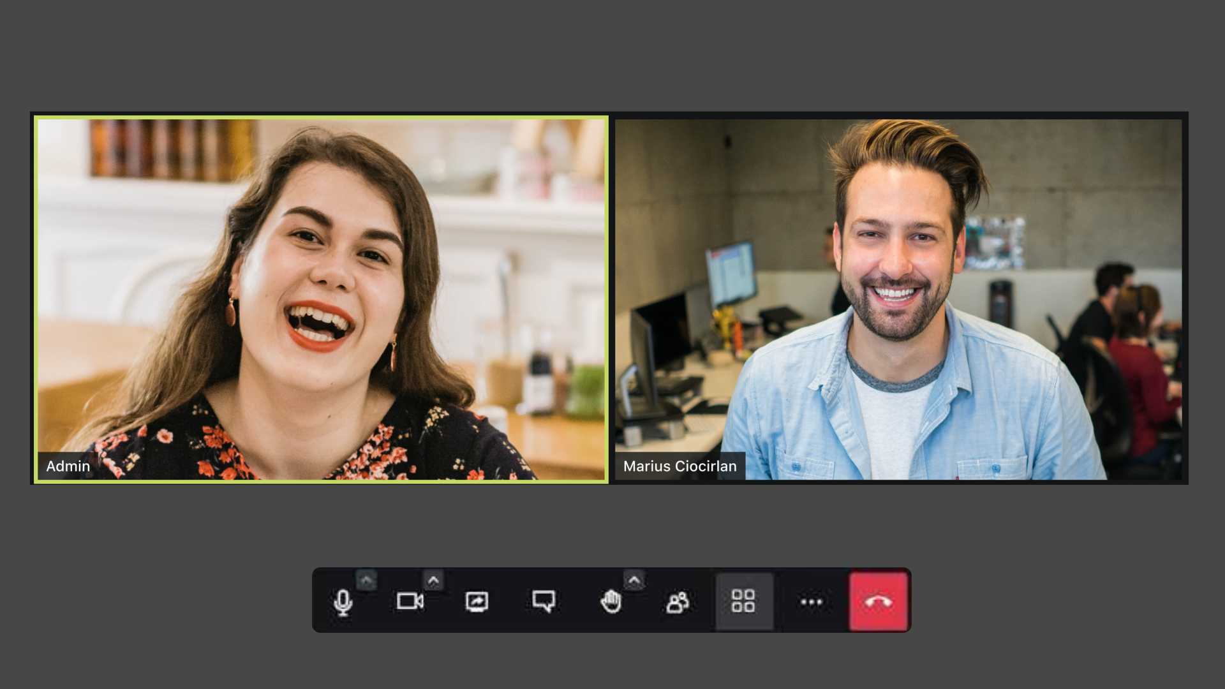Screen dimensions: 1225x689
Task: Raise your hand
Action: (x=611, y=602)
